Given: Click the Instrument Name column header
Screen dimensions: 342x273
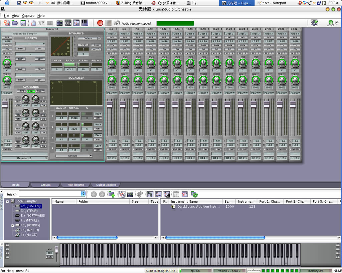Looking at the screenshot, I should (195, 201).
